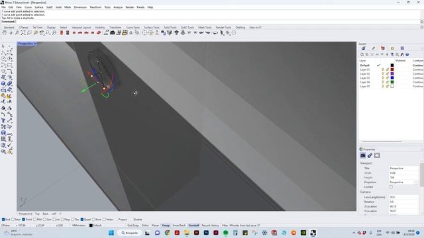
Task: Open Illustrator from the taskbar
Action: pos(196,233)
